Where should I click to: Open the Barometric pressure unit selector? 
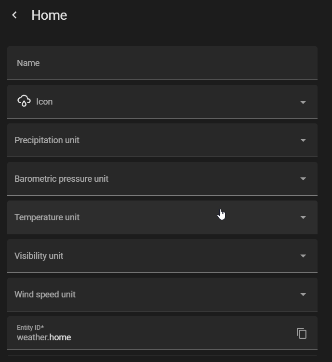pos(162,179)
